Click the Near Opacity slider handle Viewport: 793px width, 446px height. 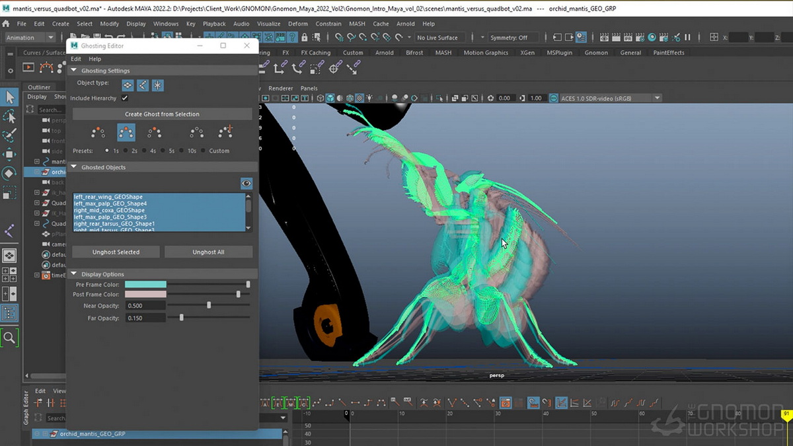[x=209, y=305]
